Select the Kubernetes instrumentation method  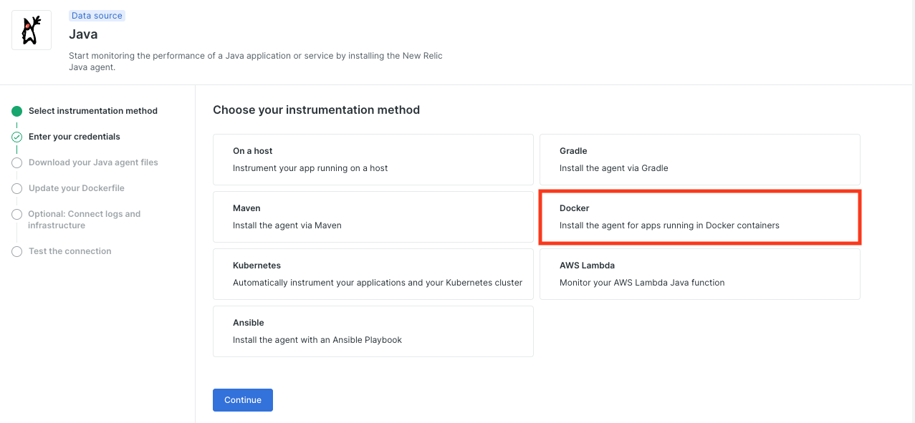(x=373, y=273)
